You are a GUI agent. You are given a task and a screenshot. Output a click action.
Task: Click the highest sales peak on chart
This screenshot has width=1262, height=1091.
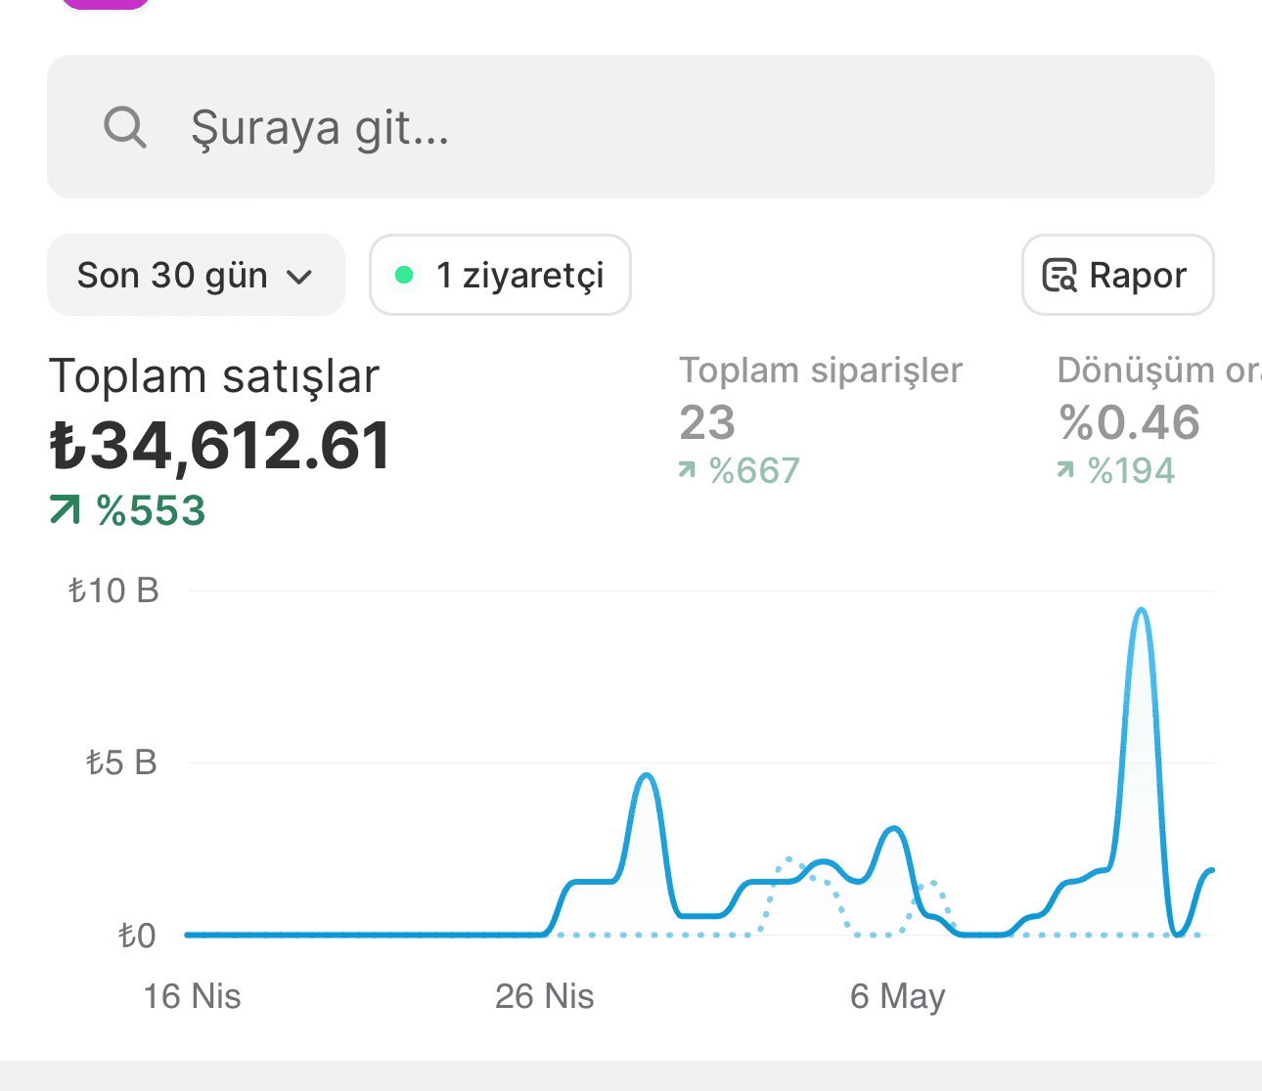tap(1141, 610)
